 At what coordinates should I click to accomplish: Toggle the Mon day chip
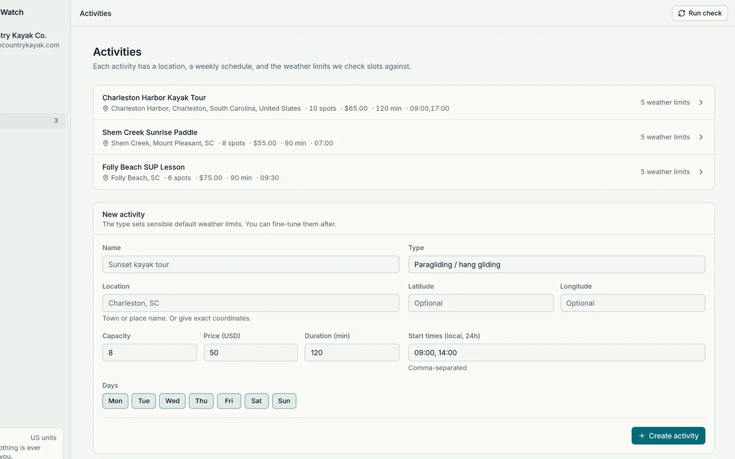(x=115, y=401)
